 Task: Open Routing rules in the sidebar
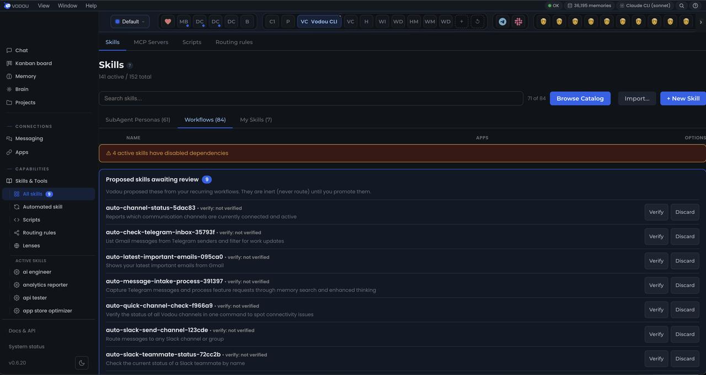click(x=39, y=233)
